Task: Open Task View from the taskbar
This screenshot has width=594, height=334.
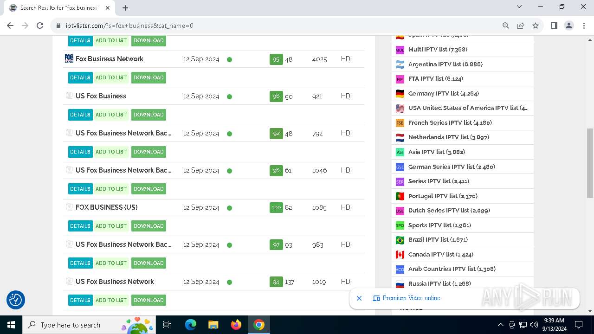Action: pos(167,325)
